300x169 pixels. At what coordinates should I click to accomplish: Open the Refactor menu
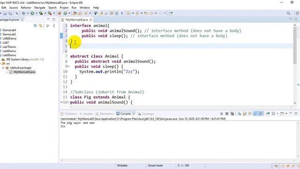tap(26, 8)
